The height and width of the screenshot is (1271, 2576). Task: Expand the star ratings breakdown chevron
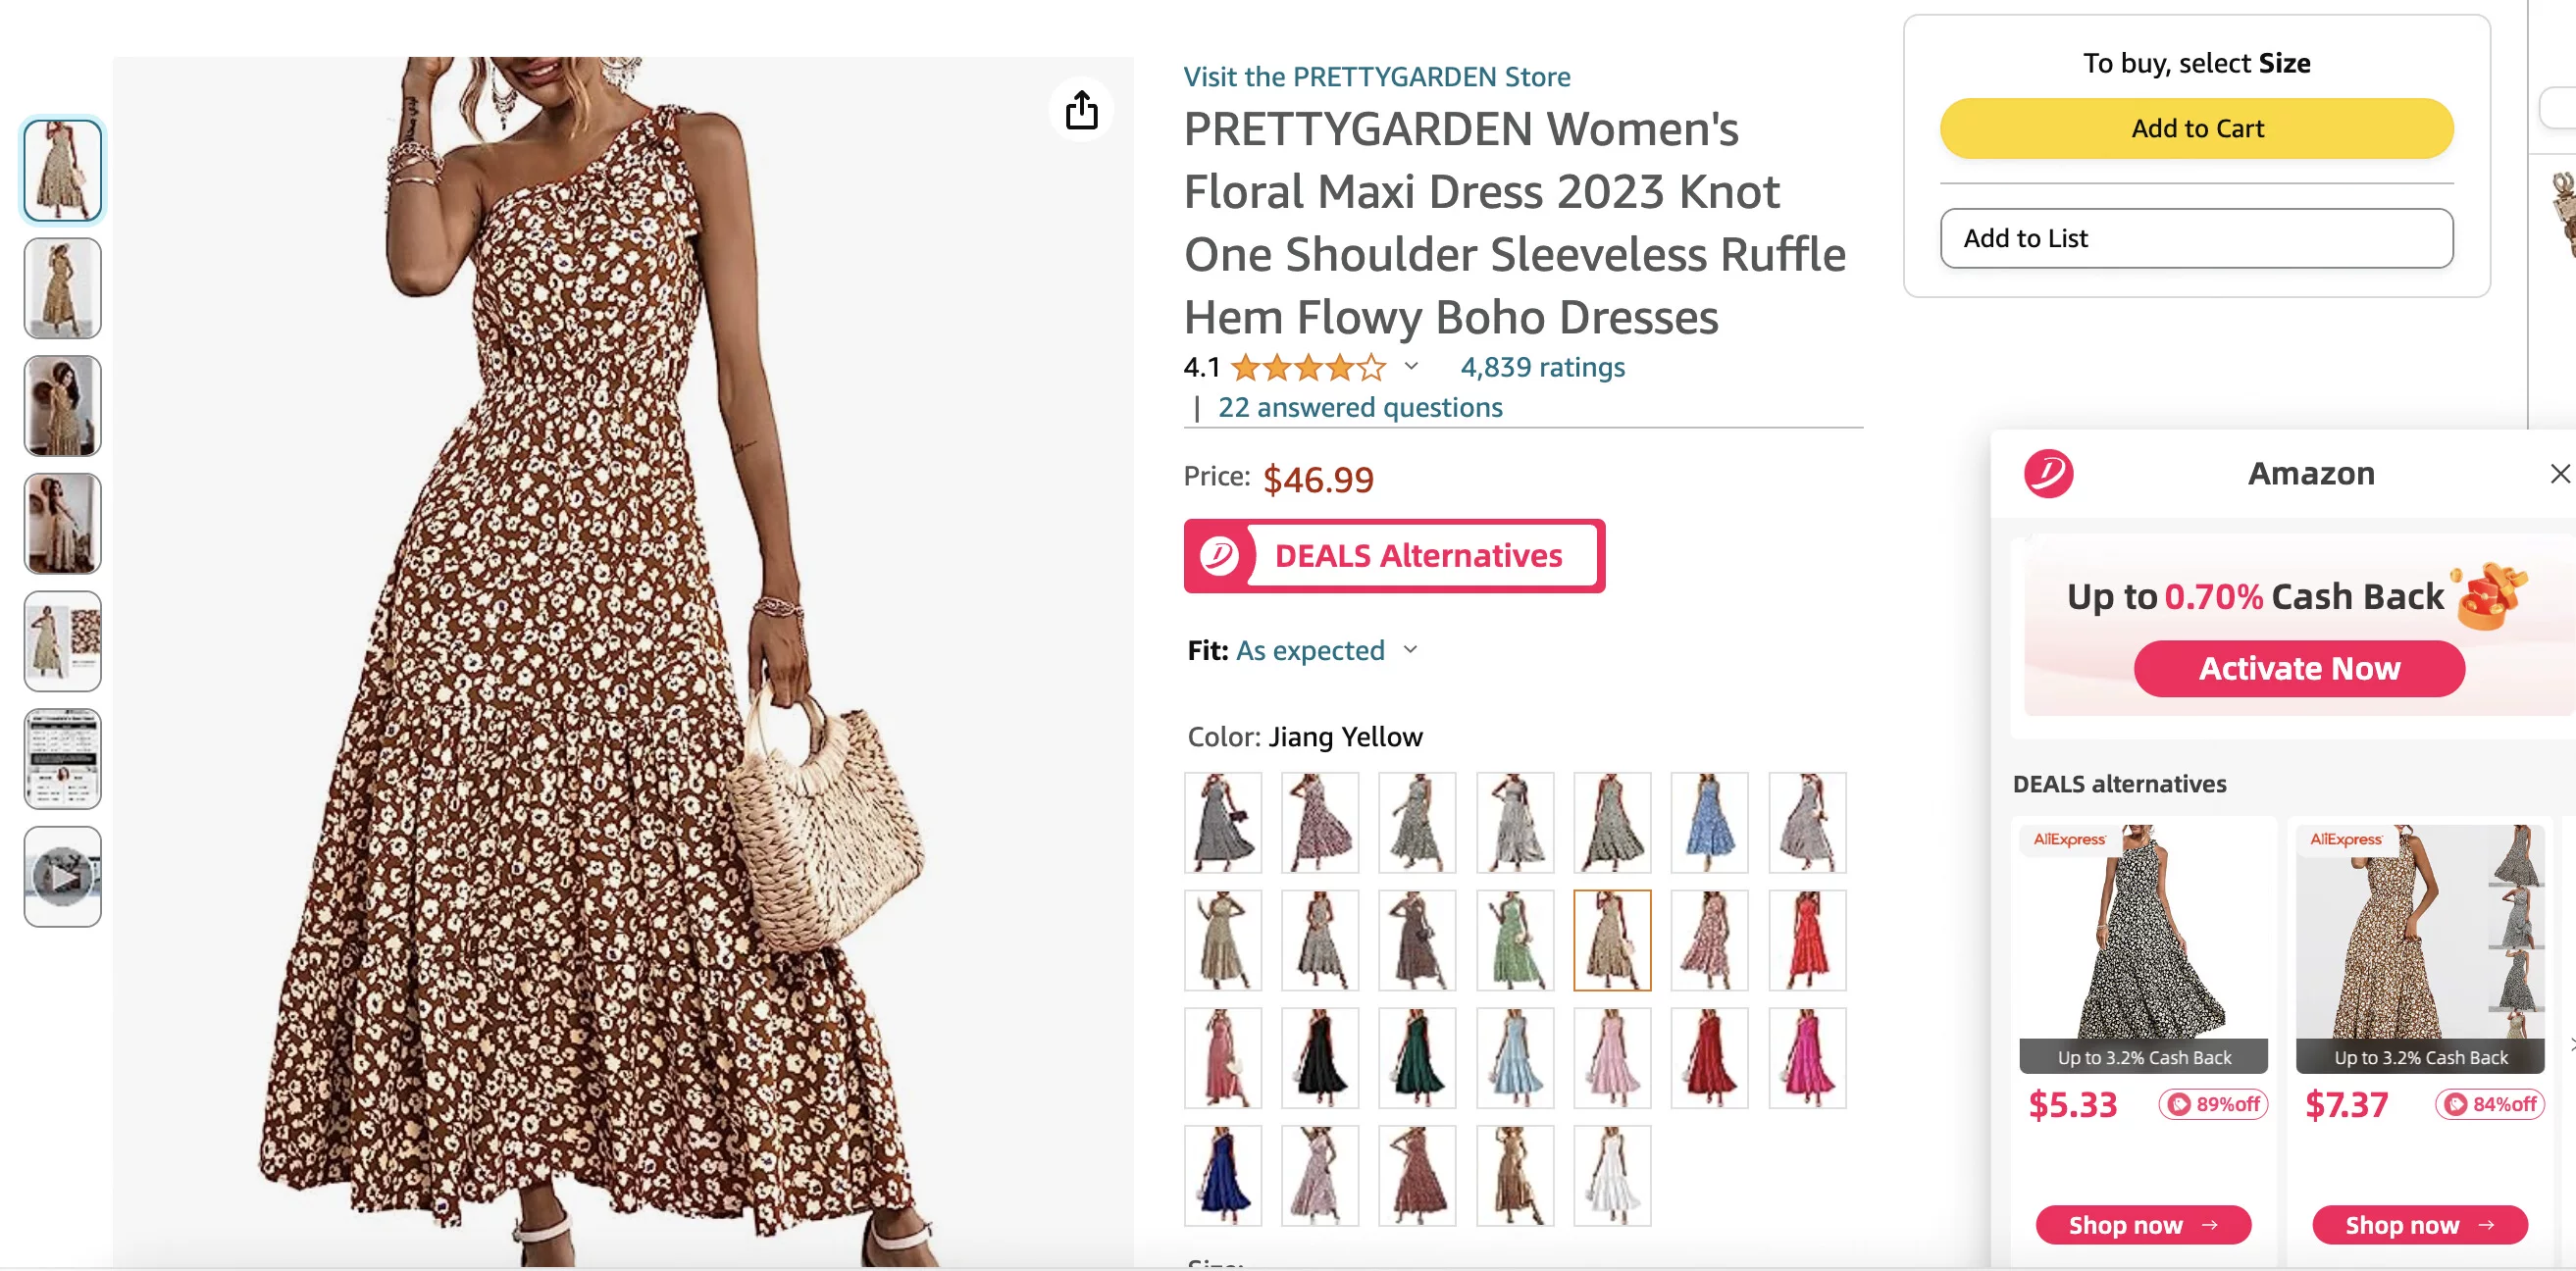tap(1411, 366)
